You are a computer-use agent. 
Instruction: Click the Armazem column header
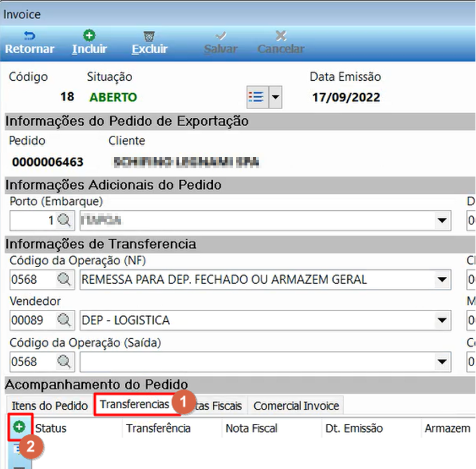tap(448, 428)
